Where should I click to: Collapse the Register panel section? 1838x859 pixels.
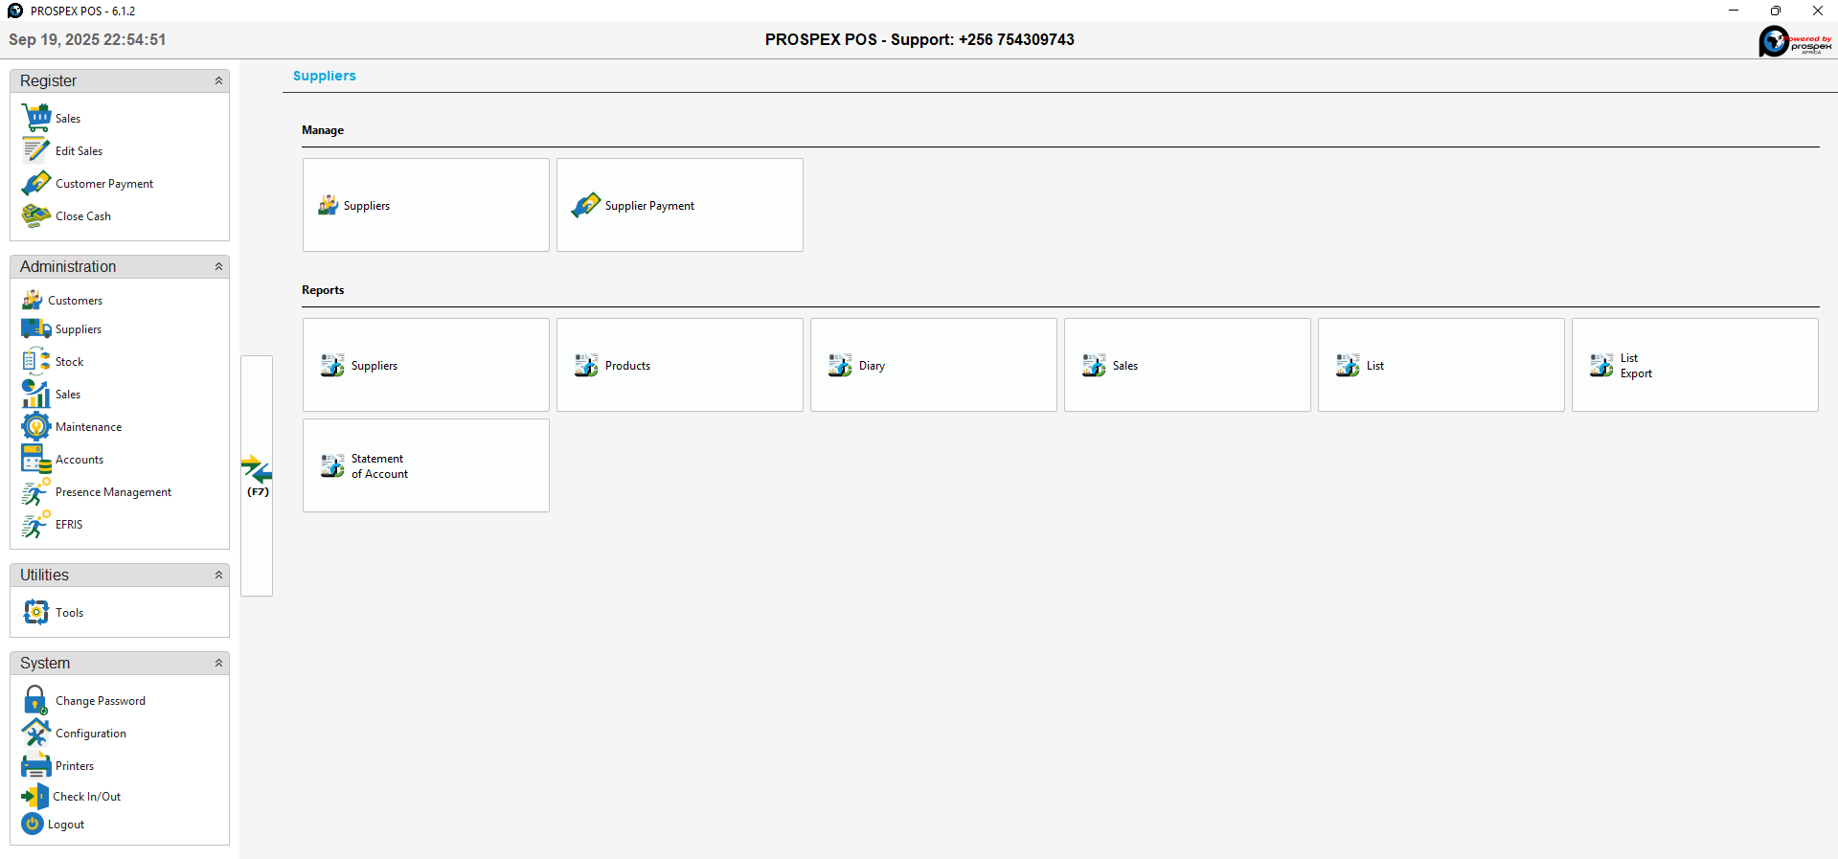pos(218,81)
